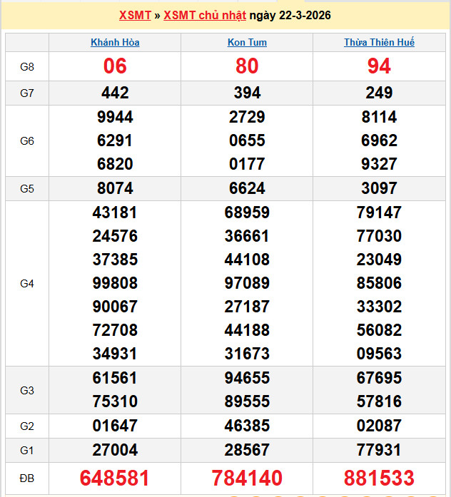This screenshot has height=497, width=451.
Task: Click the XSMT link in the header
Action: 133,16
